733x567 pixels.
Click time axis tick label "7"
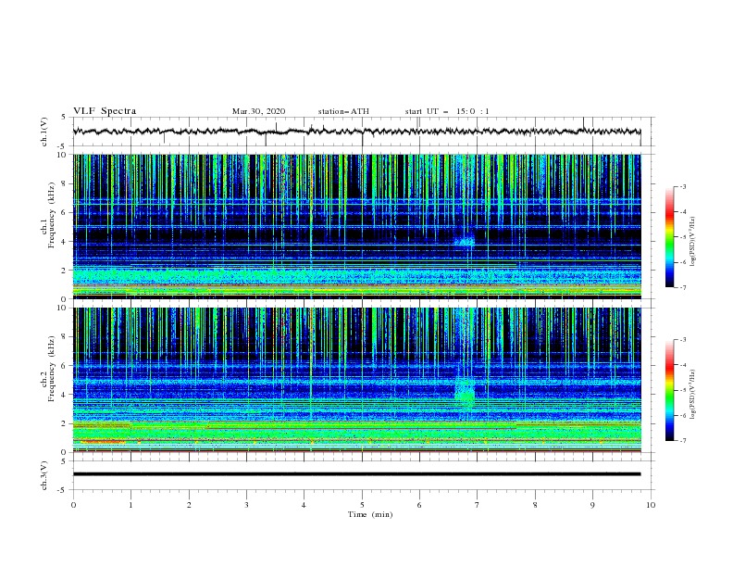478,505
